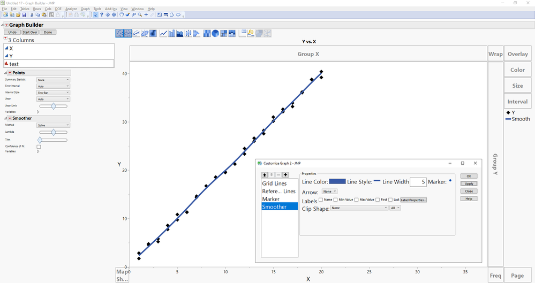Screen dimensions: 535x283
Task: Open the Arrow dropdown
Action: pyautogui.click(x=329, y=192)
